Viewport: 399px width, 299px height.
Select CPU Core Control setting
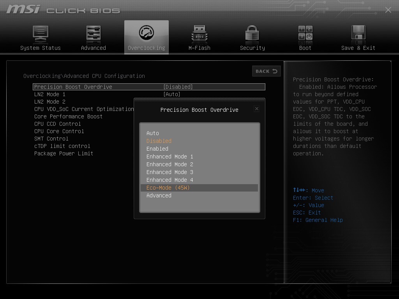pos(59,131)
